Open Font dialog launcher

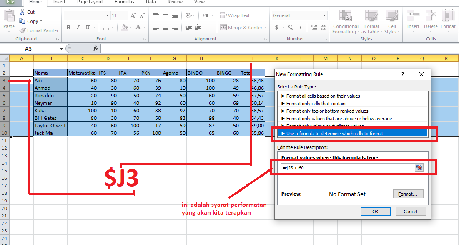pyautogui.click(x=145, y=39)
